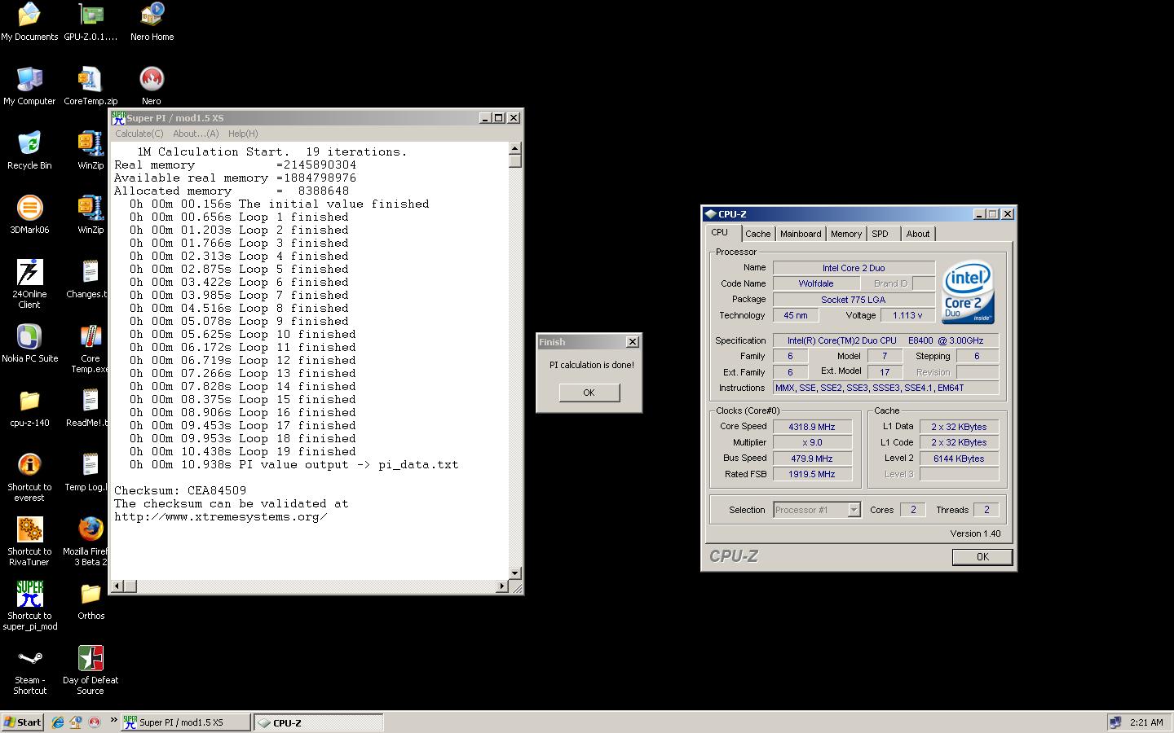Click Super PI horizontal scrollbar right arrow
1174x733 pixels.
point(501,586)
